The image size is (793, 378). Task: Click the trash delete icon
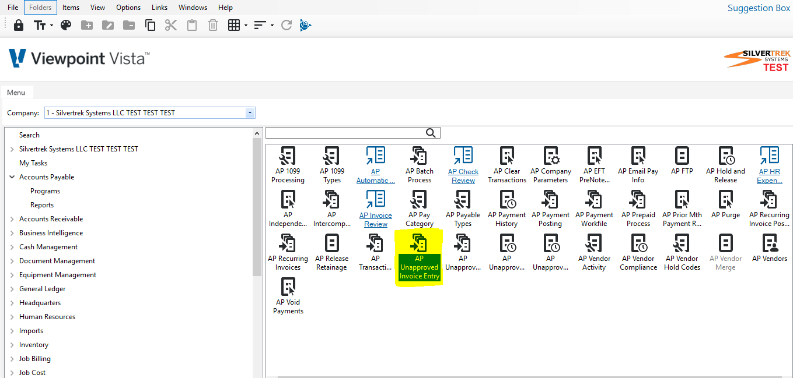click(x=213, y=25)
